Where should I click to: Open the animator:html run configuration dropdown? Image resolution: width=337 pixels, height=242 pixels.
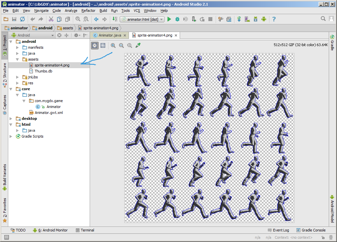coord(142,19)
